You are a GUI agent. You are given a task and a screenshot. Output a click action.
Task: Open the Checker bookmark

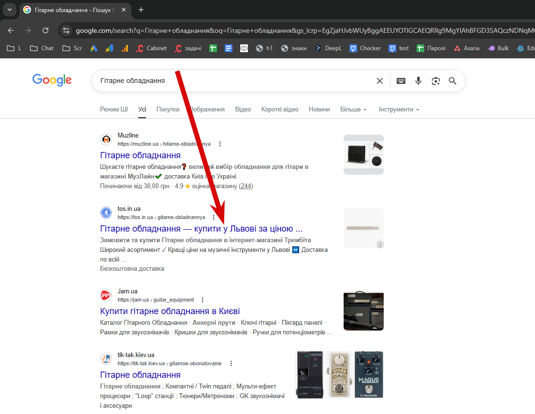(x=365, y=48)
